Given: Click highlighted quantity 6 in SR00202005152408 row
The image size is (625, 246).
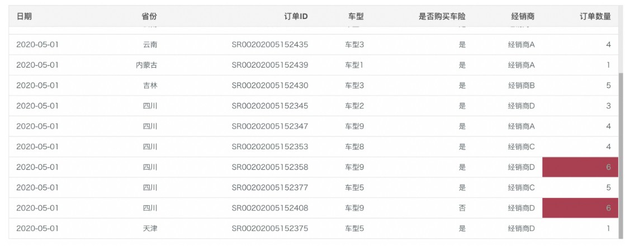Looking at the screenshot, I should point(580,208).
